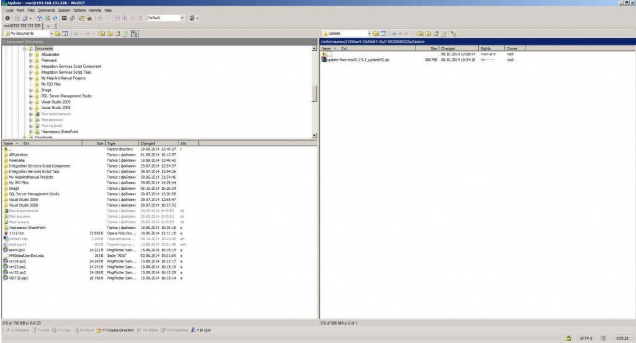Screen dimensions: 636x343
Task: Open the Commands menu
Action: tap(46, 10)
